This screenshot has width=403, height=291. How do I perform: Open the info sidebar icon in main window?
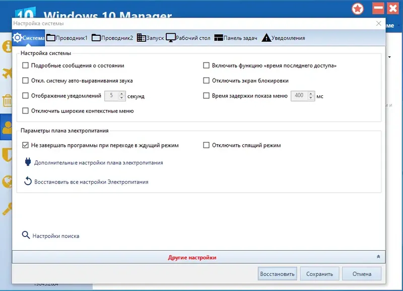coord(7,46)
